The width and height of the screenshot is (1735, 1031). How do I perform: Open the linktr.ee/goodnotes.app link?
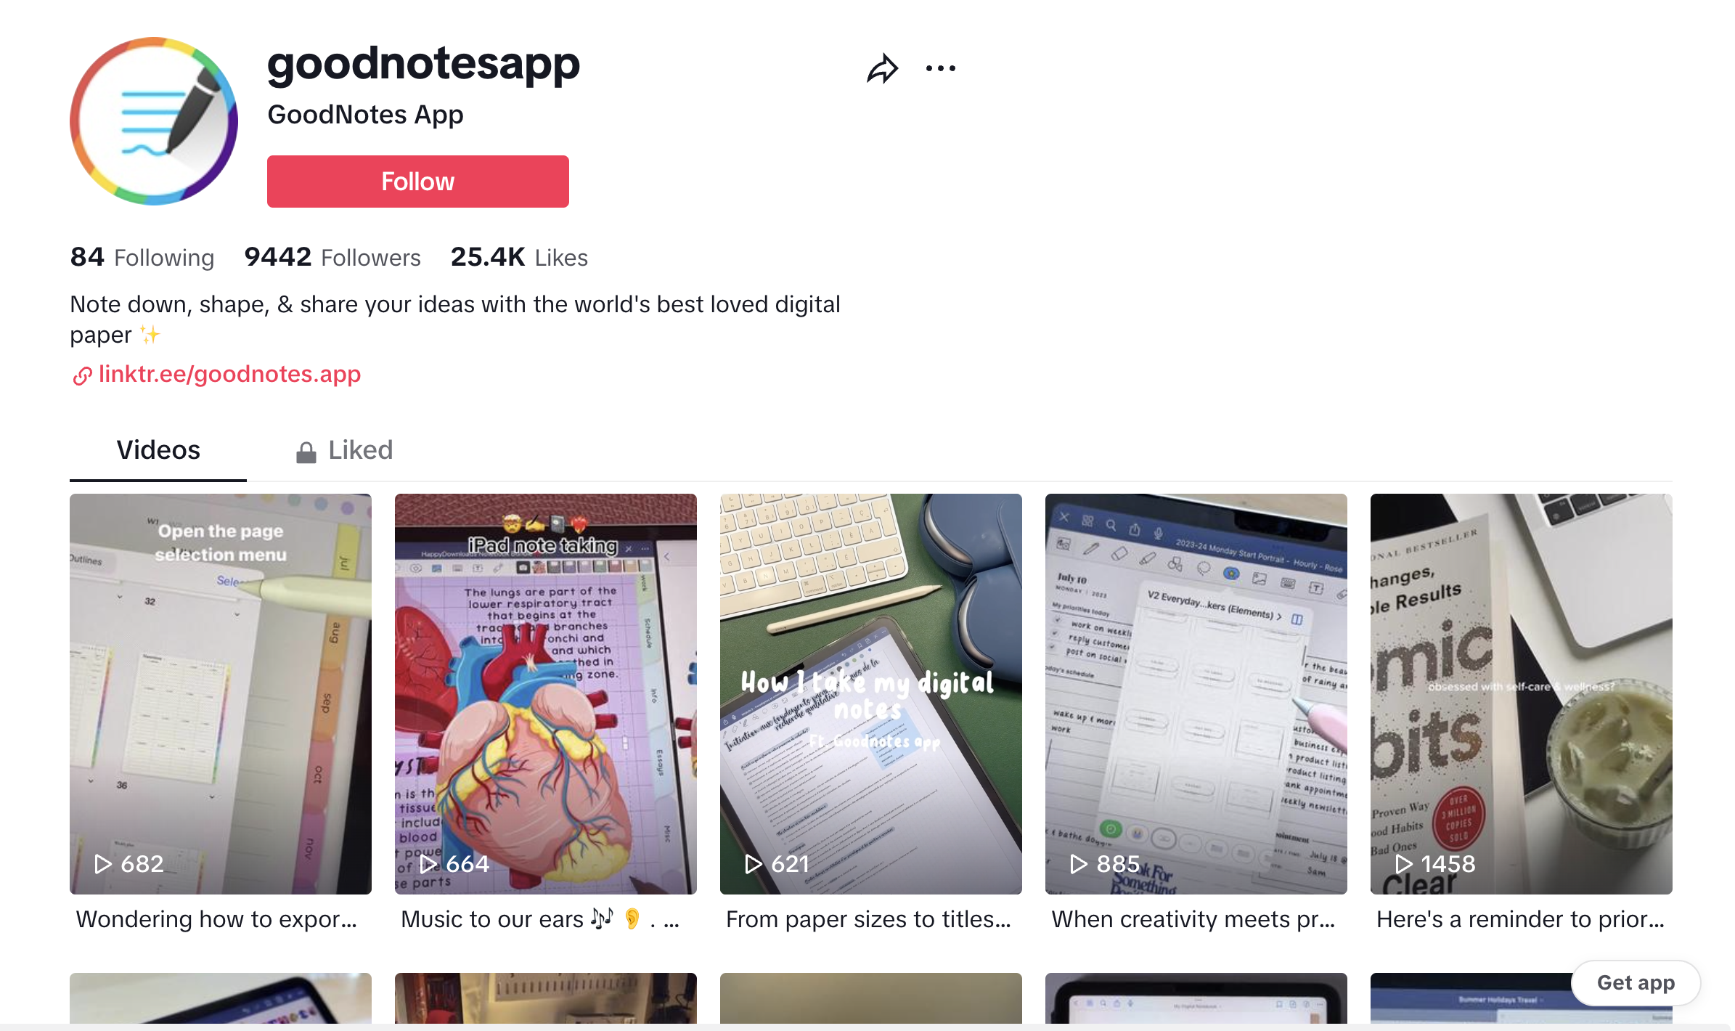[229, 374]
